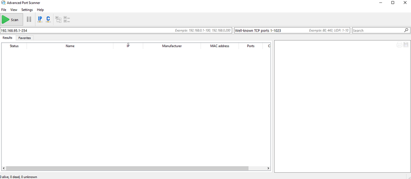Screen dimensions: 411x179
Task: Sort results by the IP column header
Action: 128,46
